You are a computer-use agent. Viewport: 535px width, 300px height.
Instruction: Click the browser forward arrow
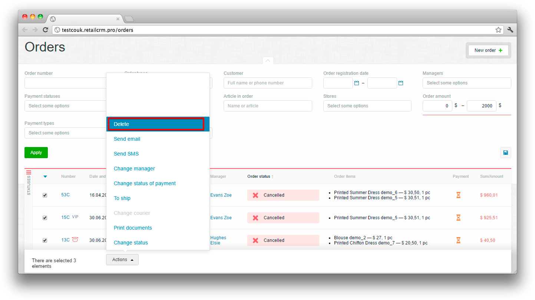point(35,30)
